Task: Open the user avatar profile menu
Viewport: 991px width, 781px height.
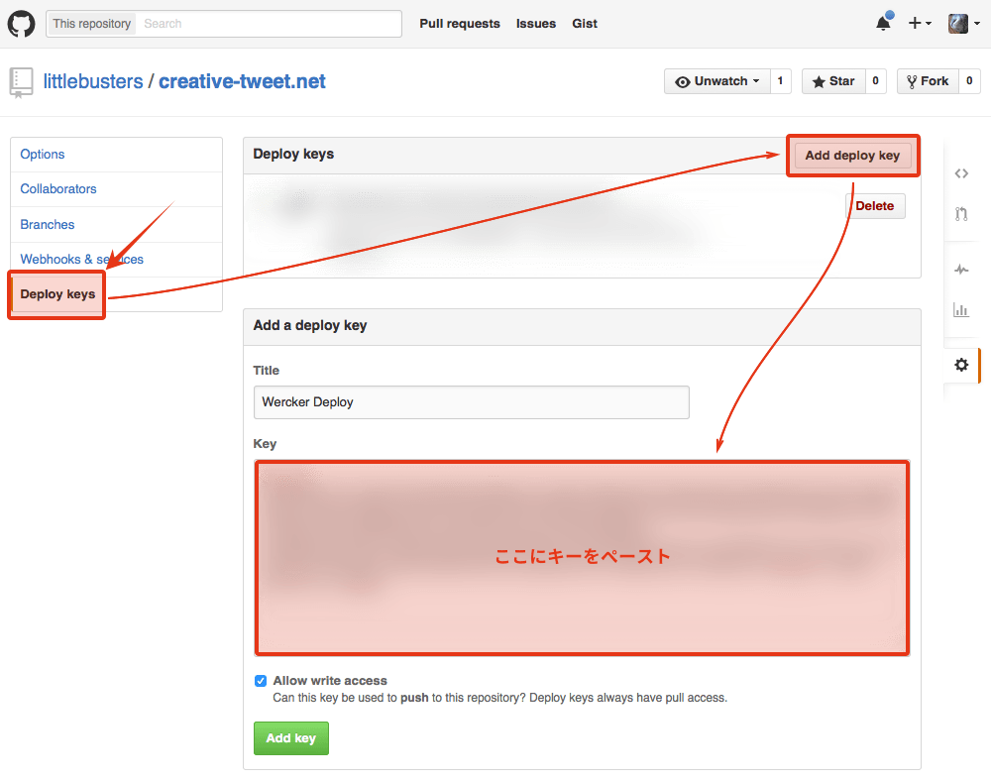Action: point(961,24)
